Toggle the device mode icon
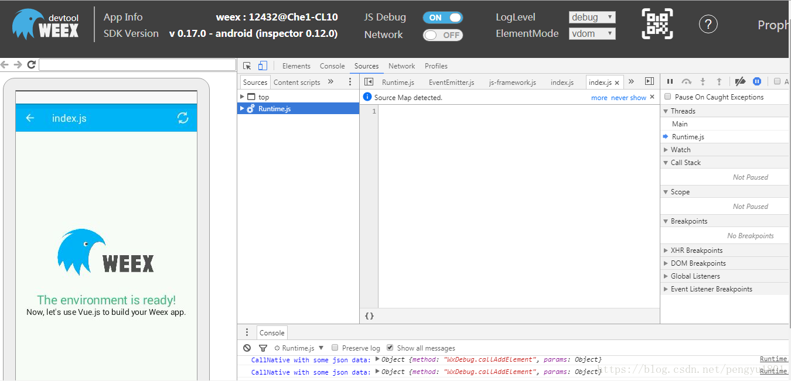The height and width of the screenshot is (381, 791). pos(262,66)
